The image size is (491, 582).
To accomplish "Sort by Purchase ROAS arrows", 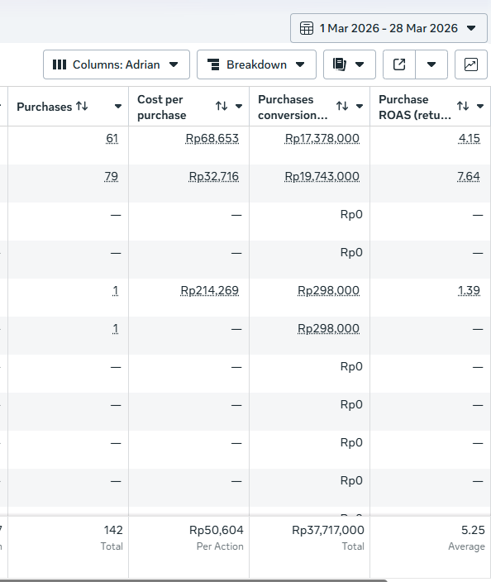I will 463,106.
